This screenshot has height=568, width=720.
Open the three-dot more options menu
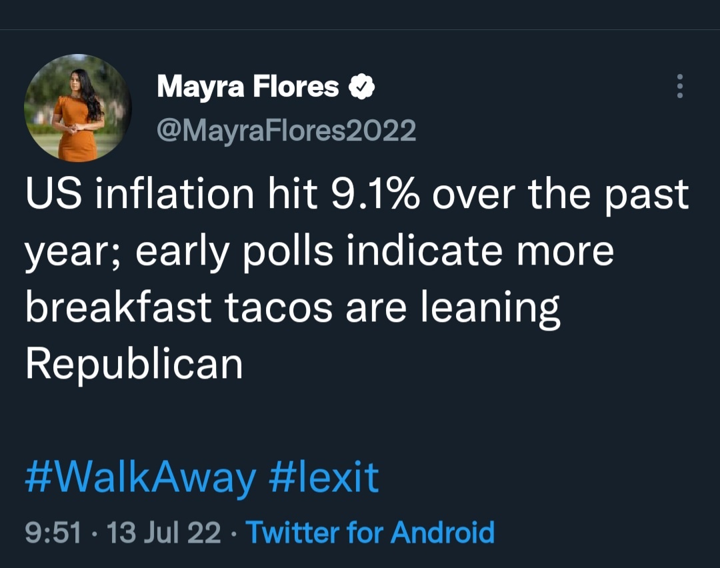point(679,86)
